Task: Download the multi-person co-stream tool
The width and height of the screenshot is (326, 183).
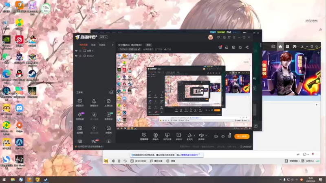Action: pos(94,116)
